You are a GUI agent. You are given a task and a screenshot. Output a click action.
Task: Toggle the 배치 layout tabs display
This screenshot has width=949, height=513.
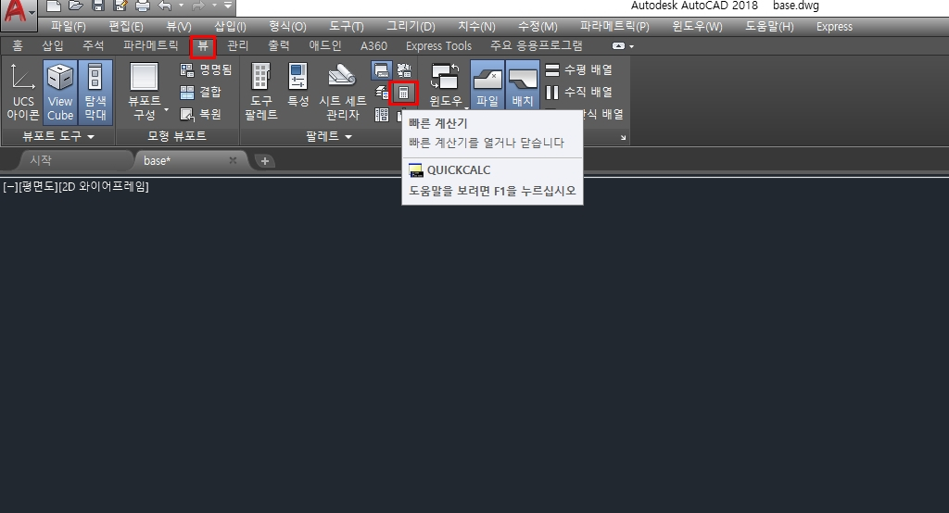[523, 84]
